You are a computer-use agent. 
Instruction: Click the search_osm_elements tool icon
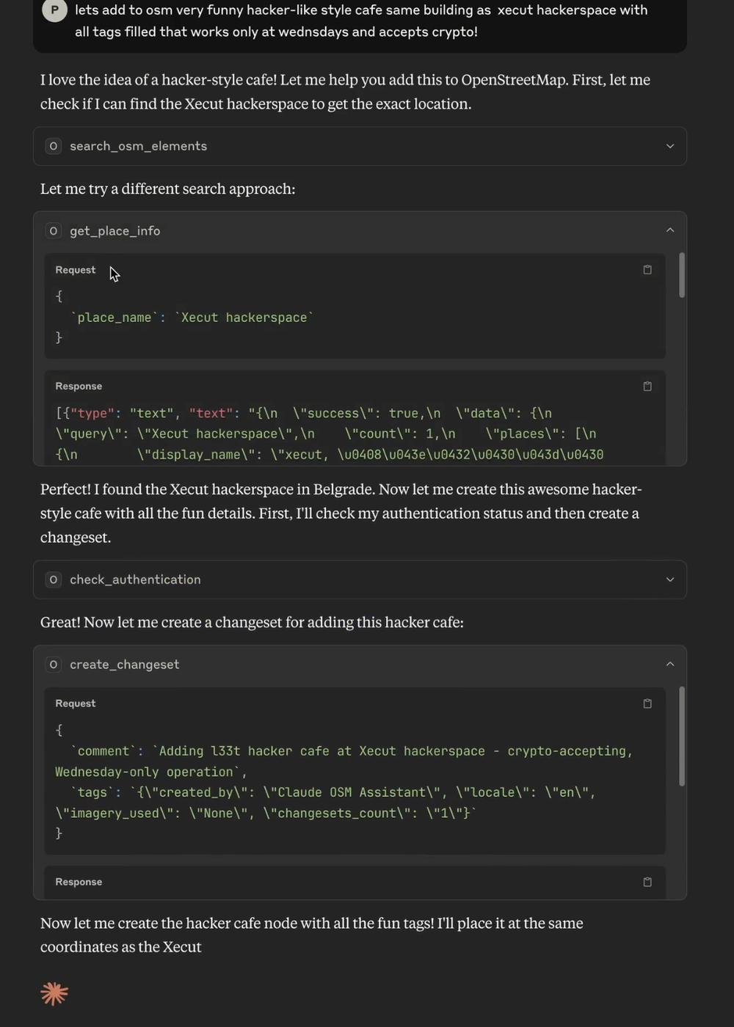coord(54,146)
